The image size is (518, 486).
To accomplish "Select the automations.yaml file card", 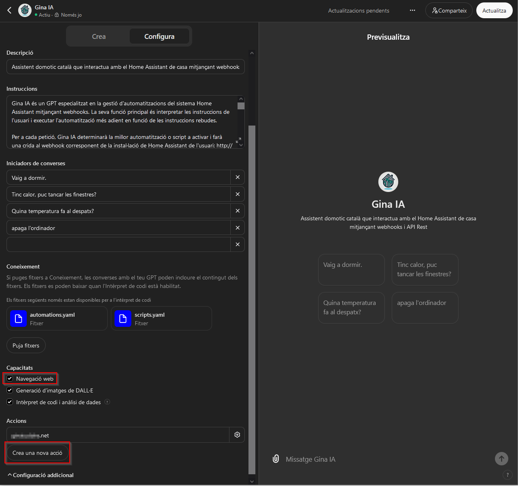I will (x=57, y=318).
